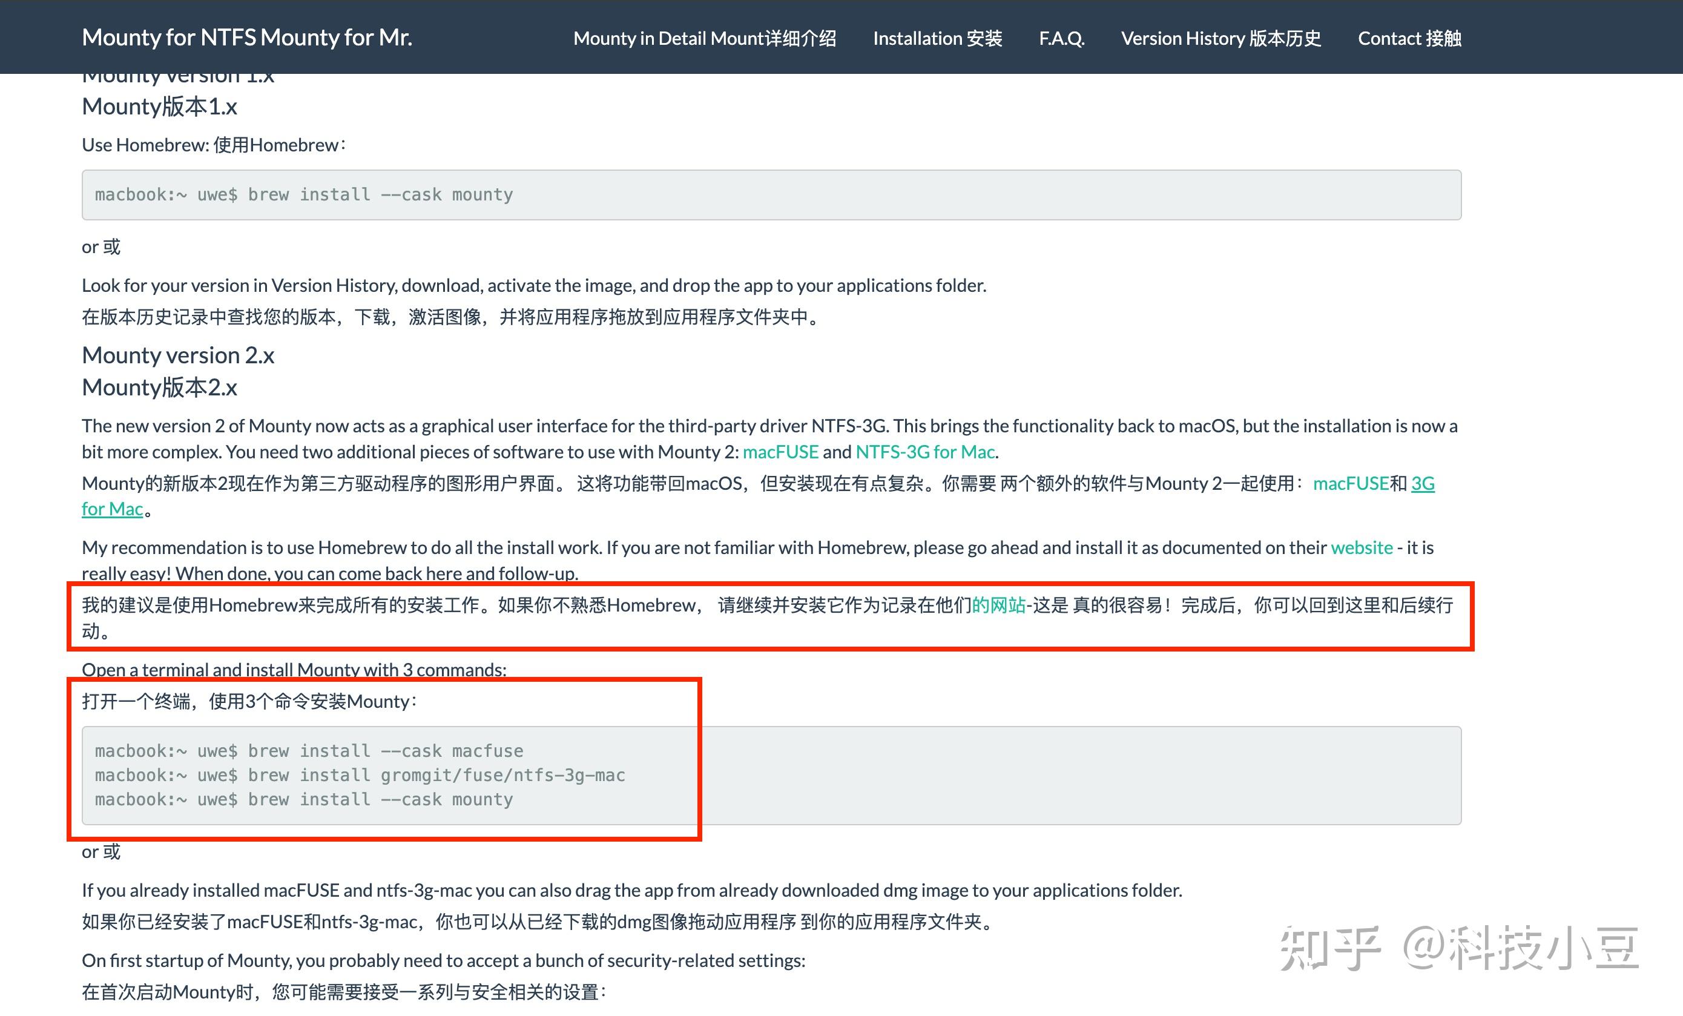Open the English macFUSE link
Image resolution: width=1683 pixels, height=1016 pixels.
point(780,452)
